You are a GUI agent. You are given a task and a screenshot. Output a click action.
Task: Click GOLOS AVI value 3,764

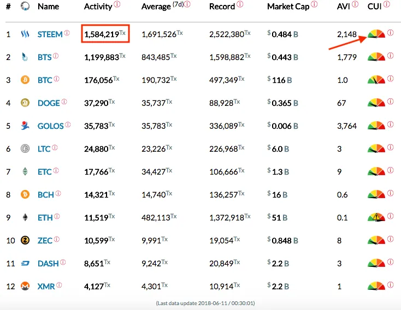(347, 126)
